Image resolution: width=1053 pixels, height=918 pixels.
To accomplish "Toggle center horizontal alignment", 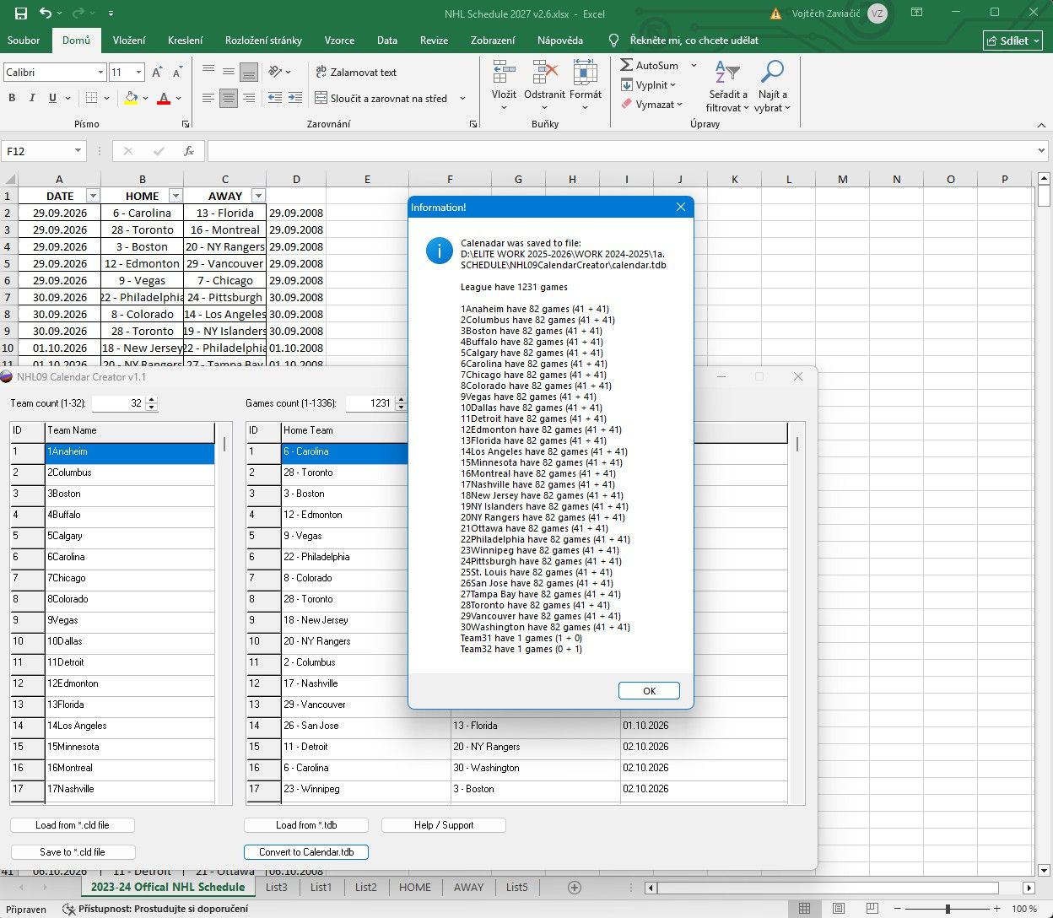I will click(x=228, y=99).
